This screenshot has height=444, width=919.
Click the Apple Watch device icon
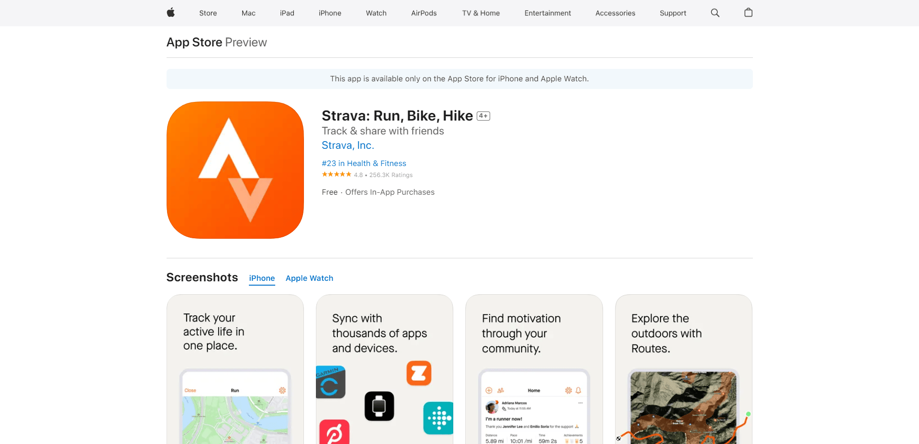tap(379, 406)
